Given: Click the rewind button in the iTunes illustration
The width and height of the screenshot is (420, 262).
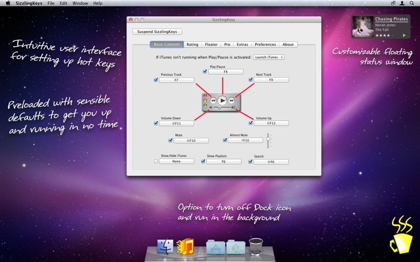Looking at the screenshot, I should (x=213, y=101).
